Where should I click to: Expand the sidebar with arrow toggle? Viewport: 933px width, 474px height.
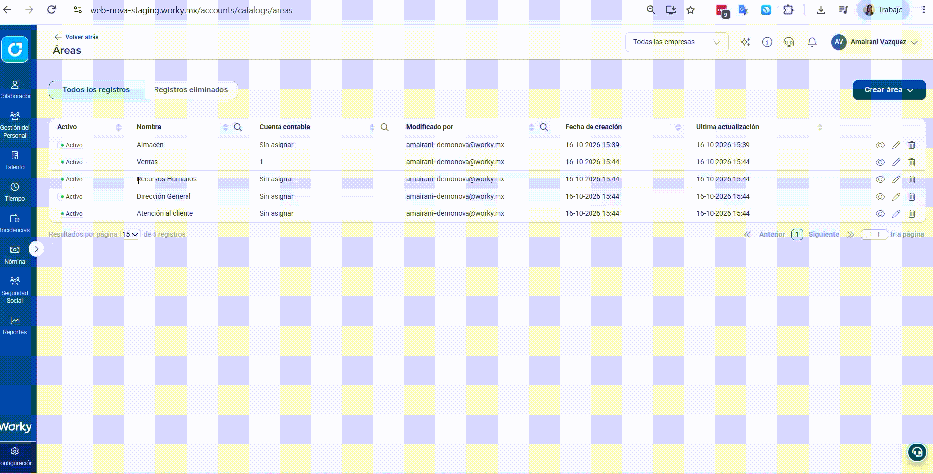tap(36, 249)
